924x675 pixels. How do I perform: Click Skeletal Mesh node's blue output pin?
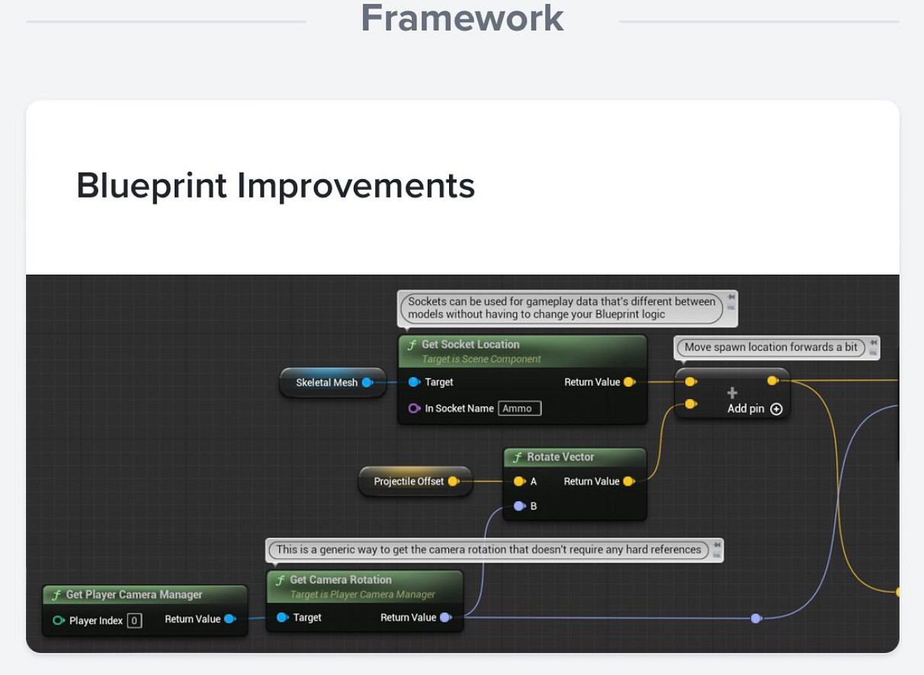click(x=367, y=382)
